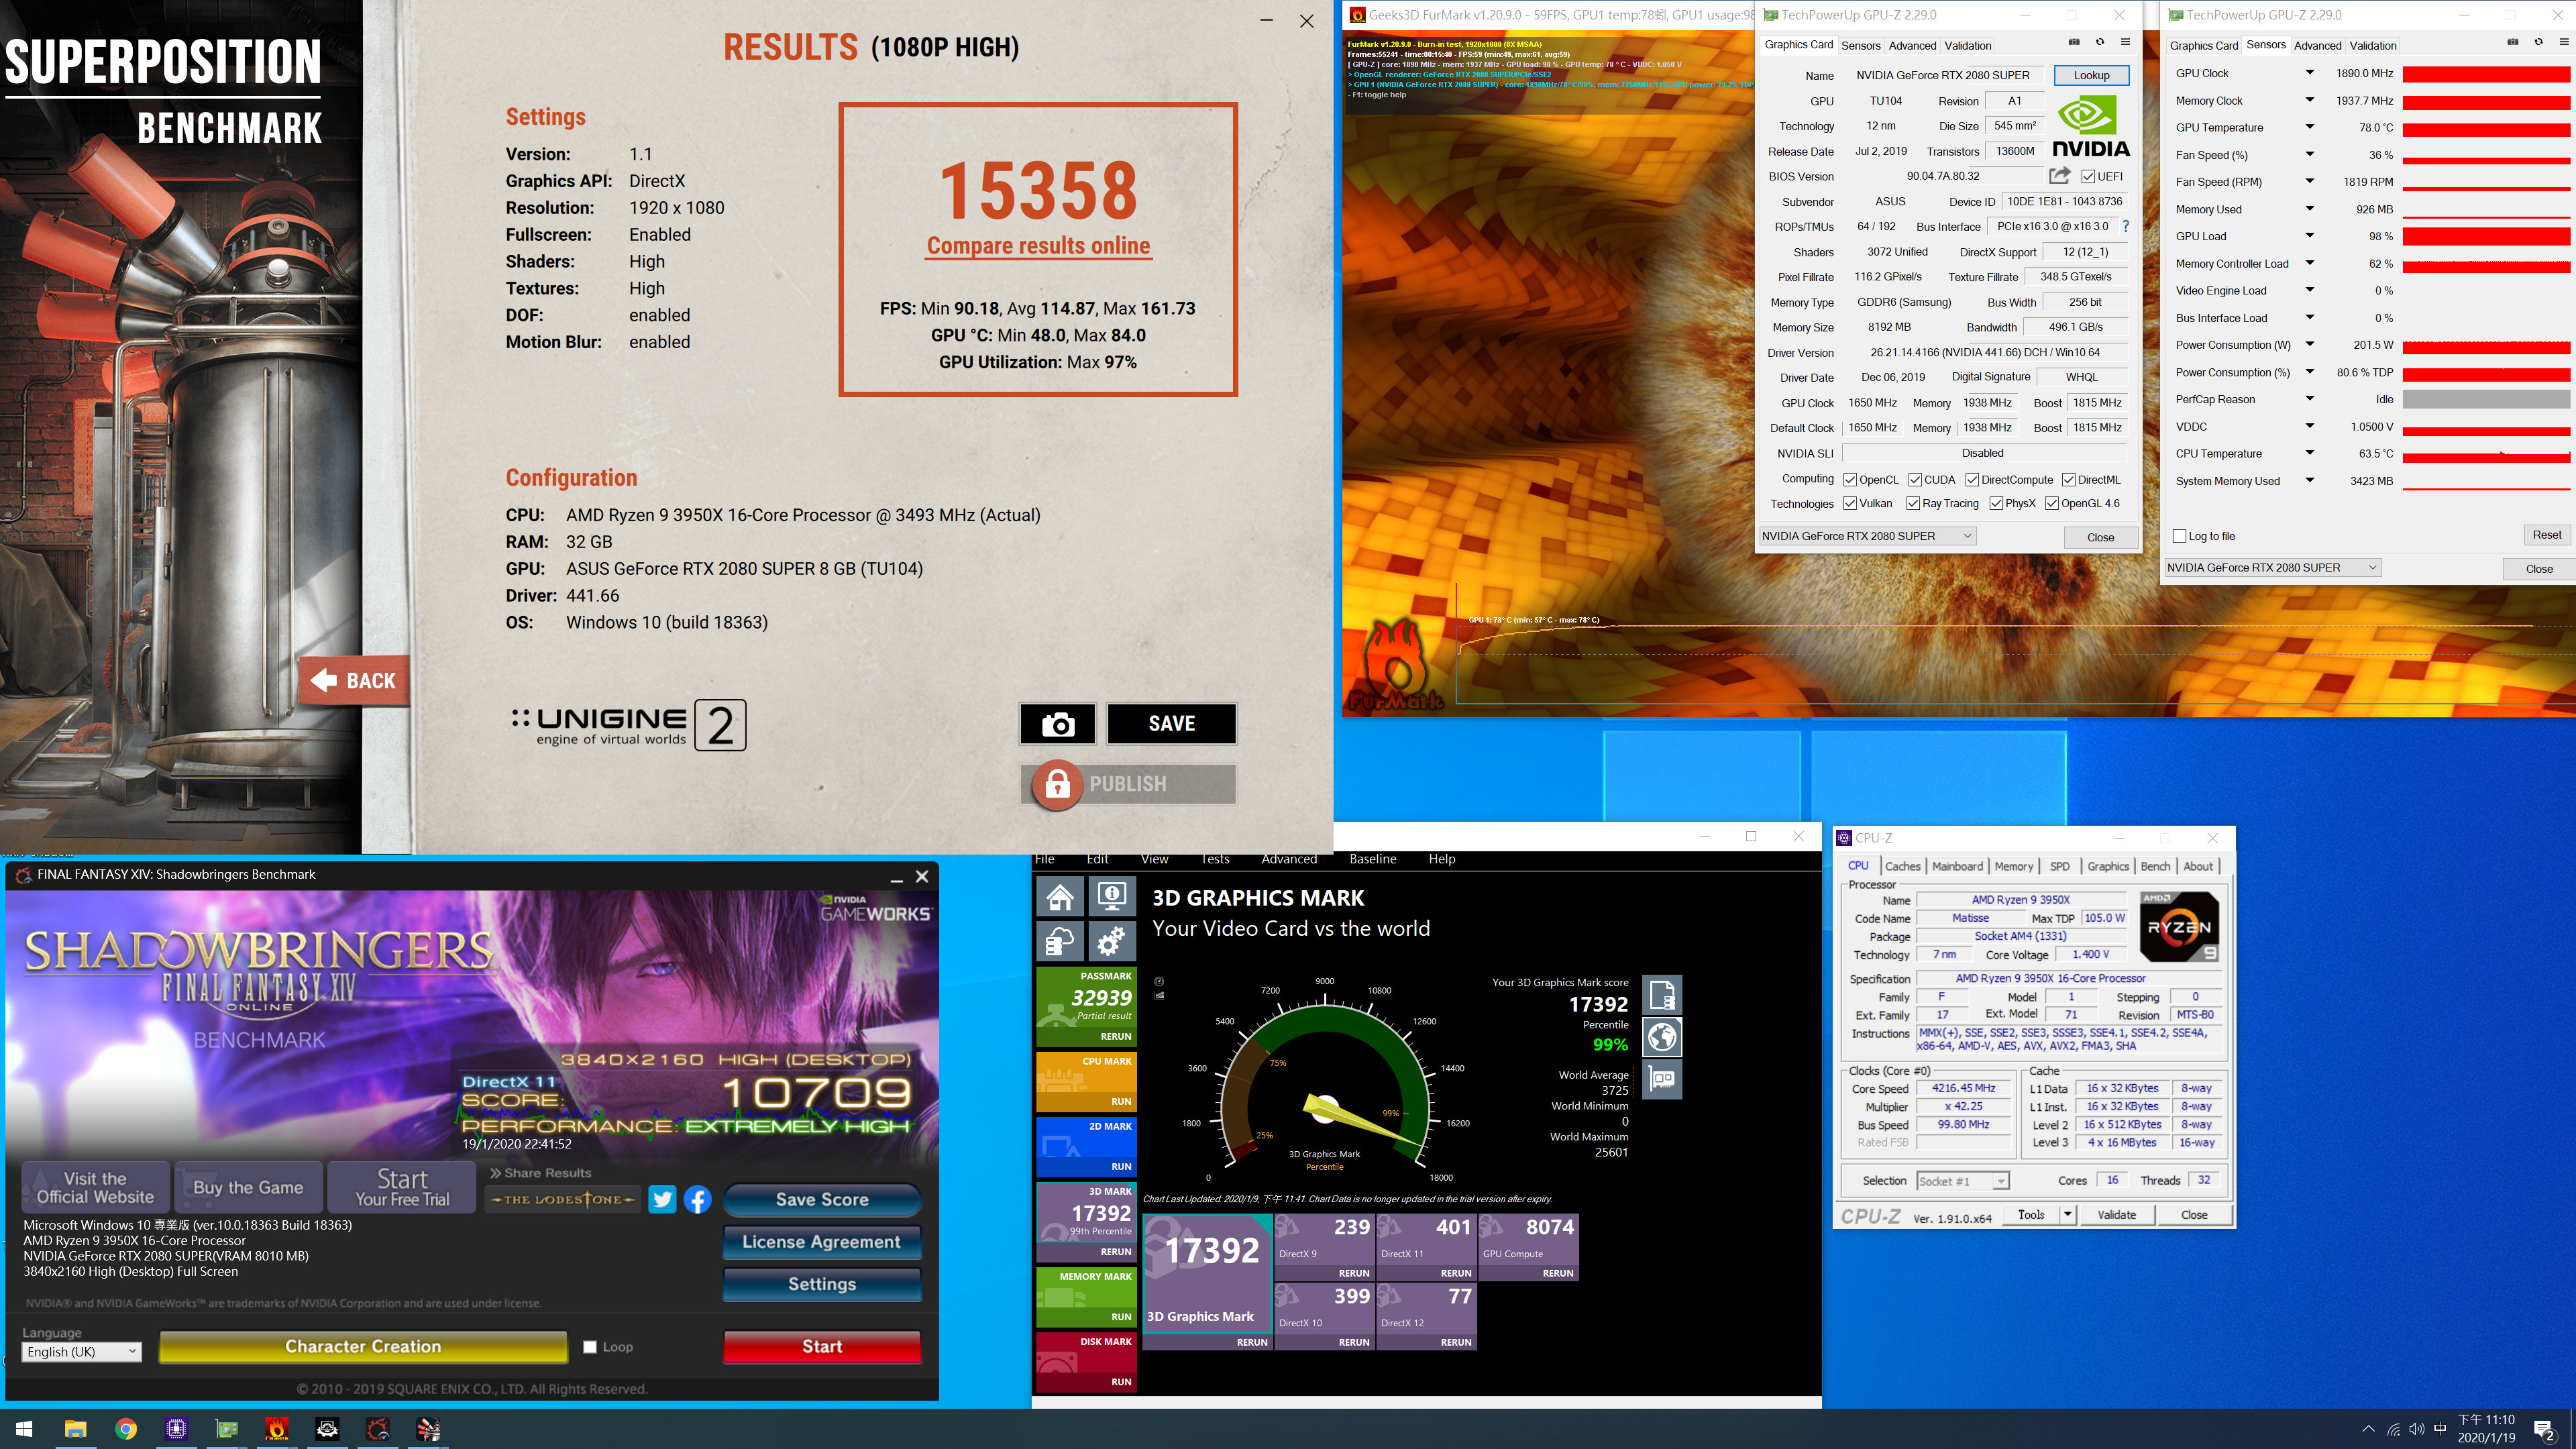The height and width of the screenshot is (1449, 2576).
Task: Click GPU-Z Lookup button
Action: (x=2091, y=75)
